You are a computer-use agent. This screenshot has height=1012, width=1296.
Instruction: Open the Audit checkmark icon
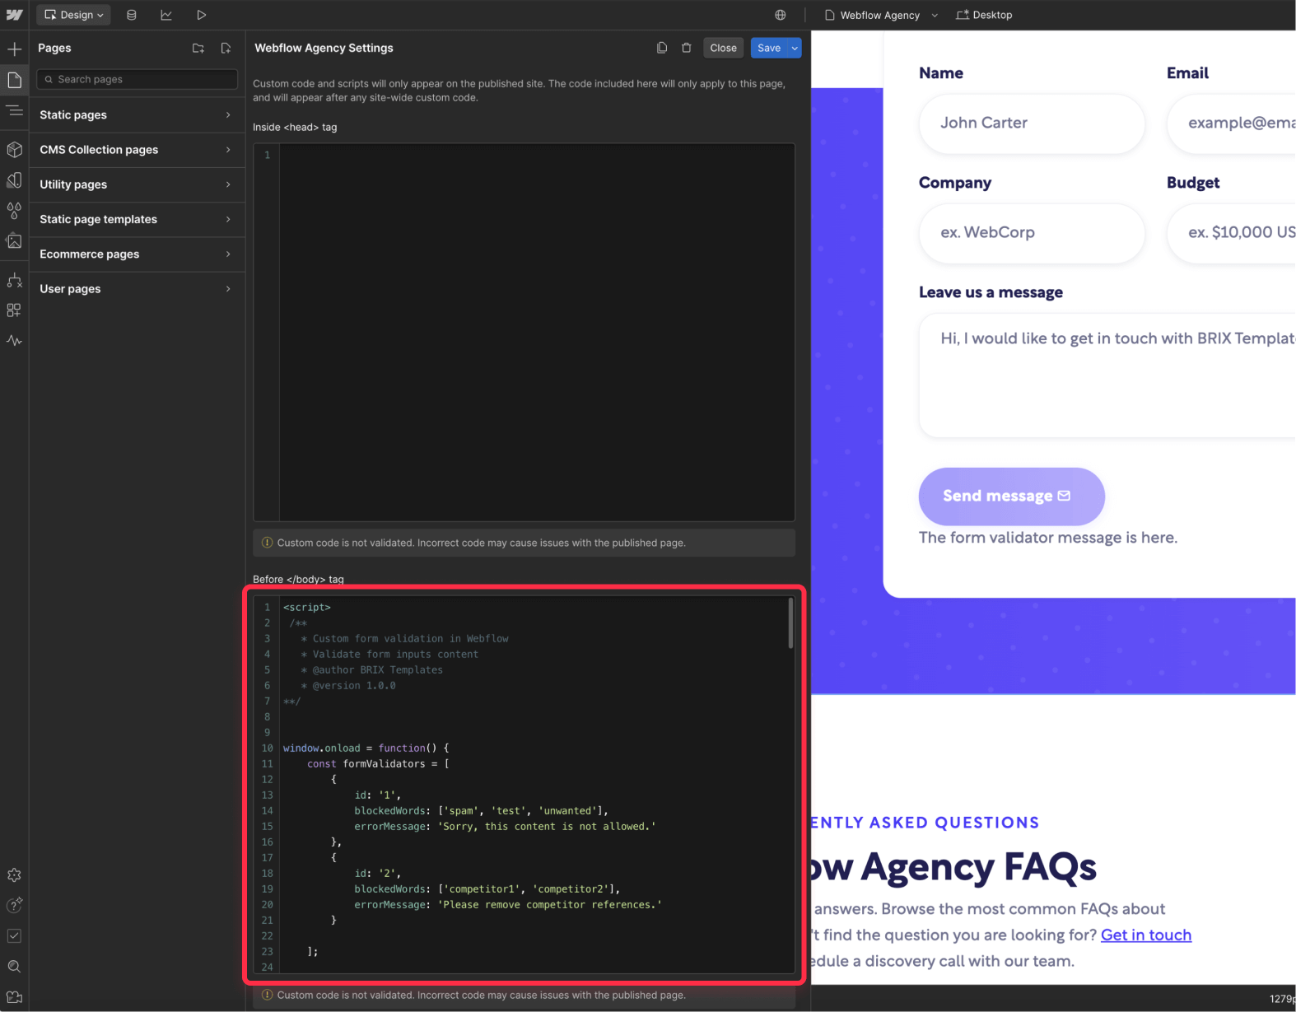[14, 935]
